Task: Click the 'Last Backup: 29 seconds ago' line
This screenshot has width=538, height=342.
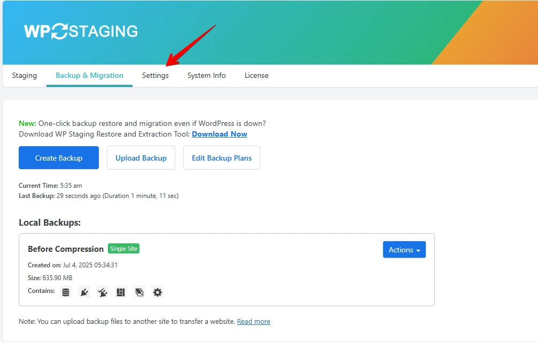Action: click(x=99, y=196)
